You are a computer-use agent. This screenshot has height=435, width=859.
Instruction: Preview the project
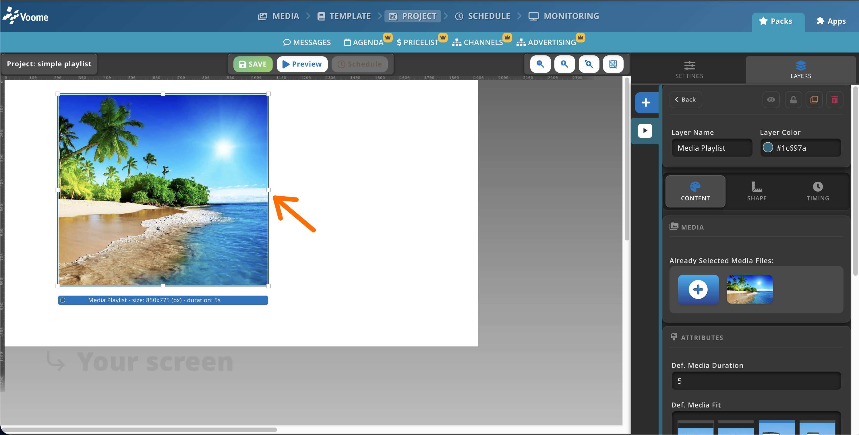coord(302,64)
